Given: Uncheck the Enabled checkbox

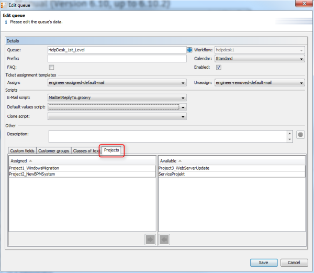Looking at the screenshot, I should point(219,67).
